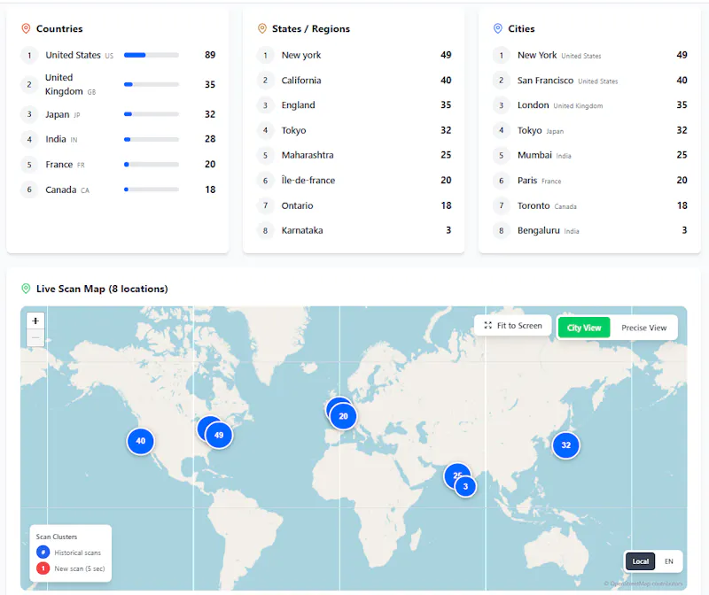Switch map to City View
709x595 pixels.
tap(584, 328)
